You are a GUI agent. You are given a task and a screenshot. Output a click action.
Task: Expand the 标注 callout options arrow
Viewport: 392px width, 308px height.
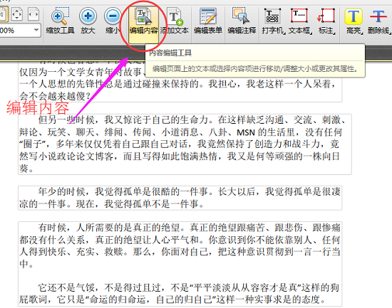pos(334,33)
